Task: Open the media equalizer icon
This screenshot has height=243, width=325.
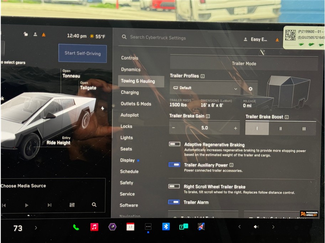Action: tap(72, 205)
